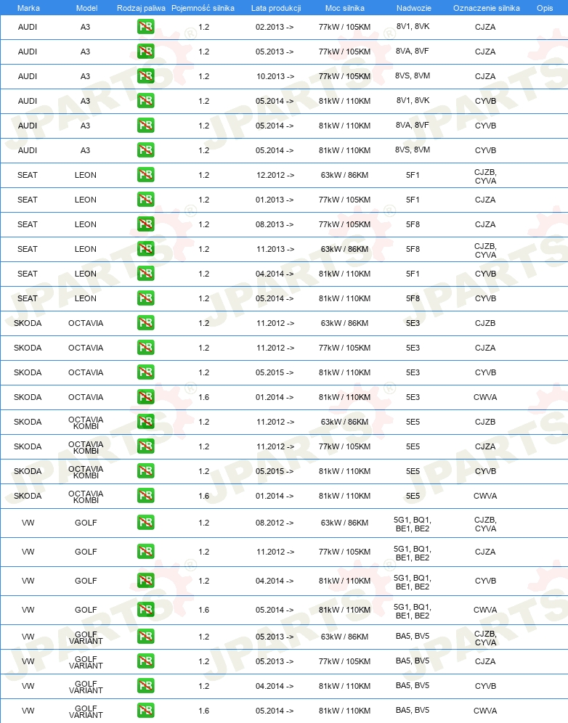Click the Marka column header
This screenshot has height=723, width=568.
tap(28, 8)
